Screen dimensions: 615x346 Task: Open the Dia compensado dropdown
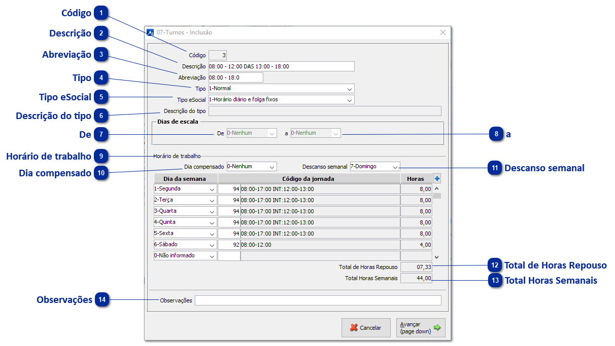pyautogui.click(x=252, y=166)
